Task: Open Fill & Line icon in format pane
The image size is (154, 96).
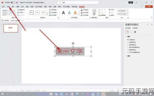Action: (127, 32)
